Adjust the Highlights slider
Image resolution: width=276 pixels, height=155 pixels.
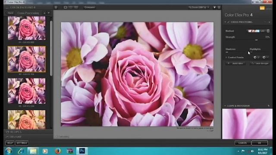(260, 52)
